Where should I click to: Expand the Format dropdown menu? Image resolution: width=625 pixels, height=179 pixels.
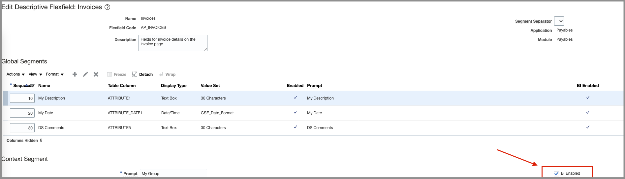[x=55, y=74]
